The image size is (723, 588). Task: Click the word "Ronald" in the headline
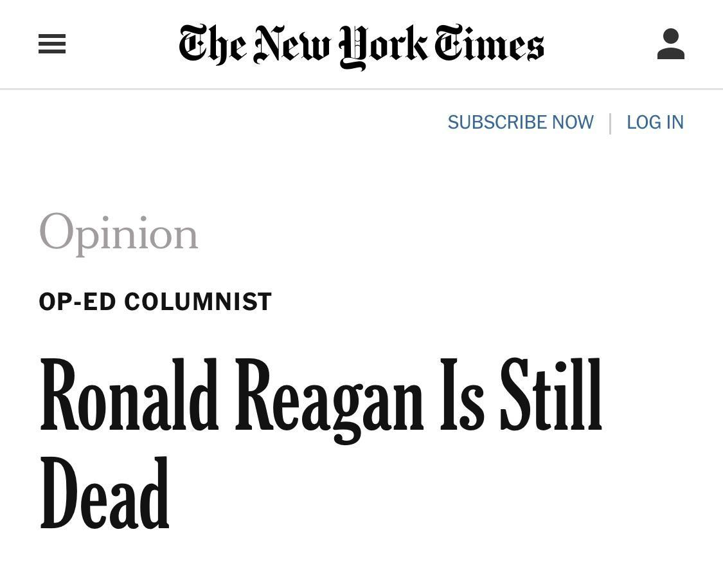click(x=129, y=394)
